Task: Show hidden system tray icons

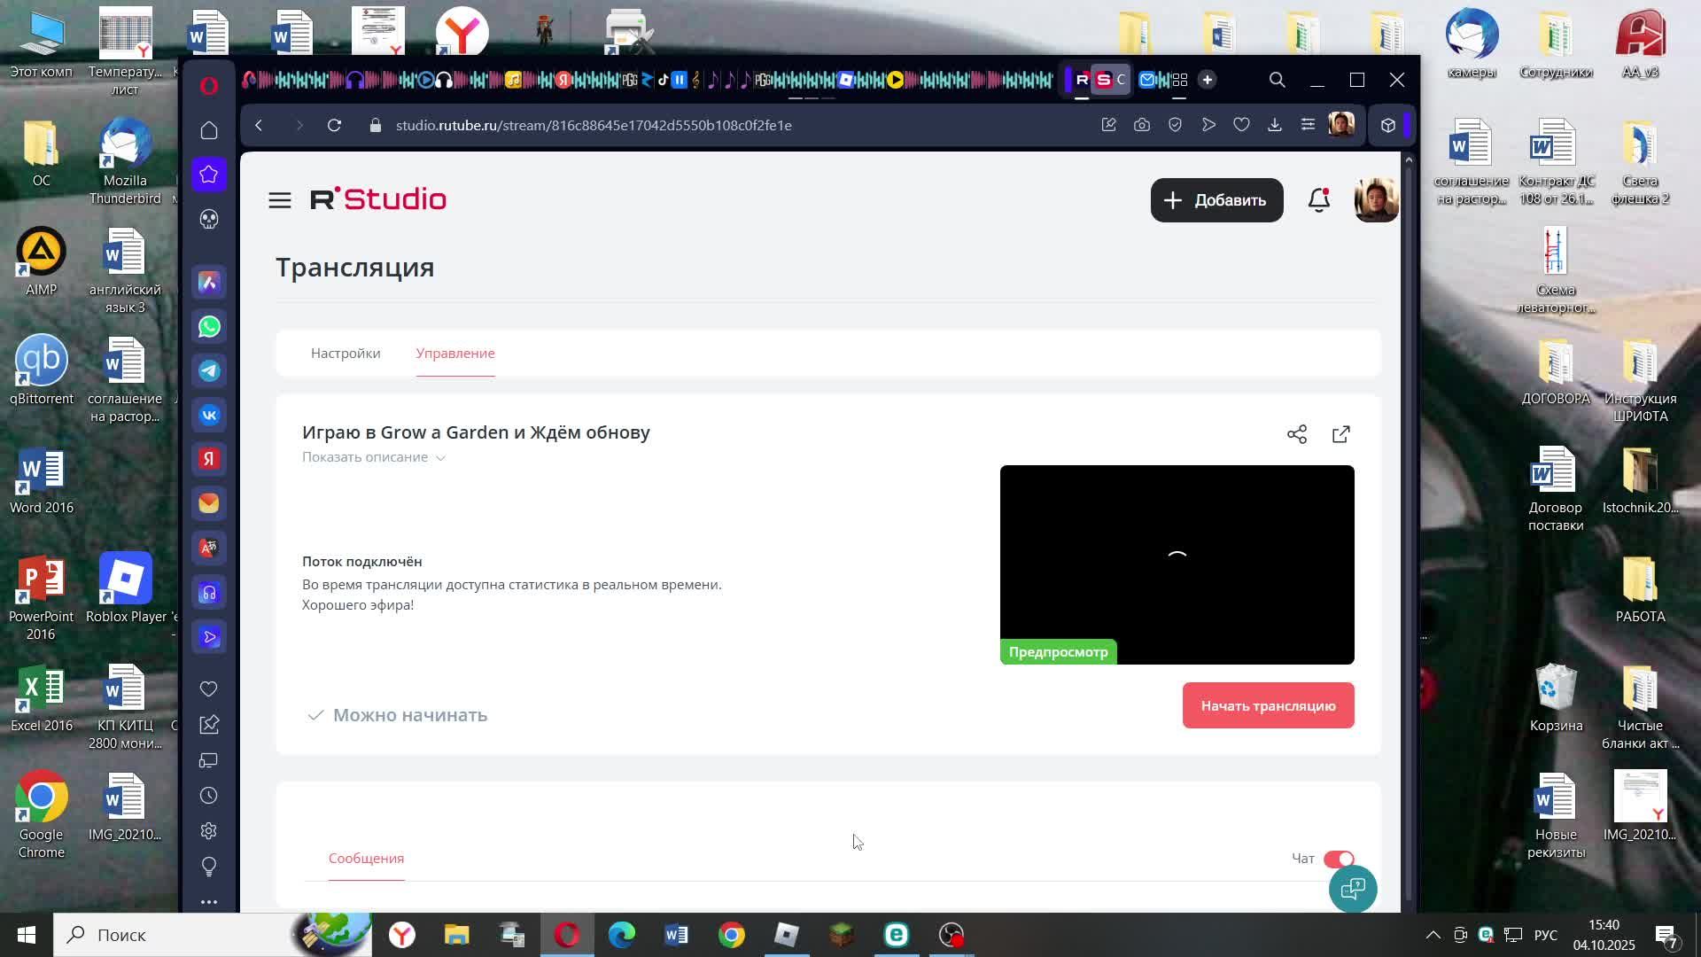Action: pos(1432,935)
